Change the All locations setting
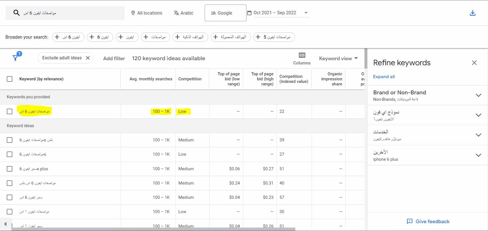This screenshot has width=488, height=231. point(147,13)
